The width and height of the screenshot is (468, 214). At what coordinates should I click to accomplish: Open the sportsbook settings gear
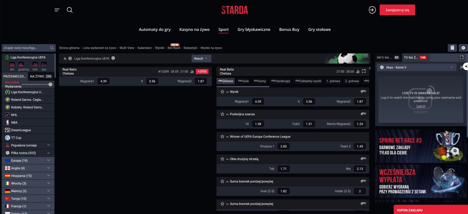[463, 48]
